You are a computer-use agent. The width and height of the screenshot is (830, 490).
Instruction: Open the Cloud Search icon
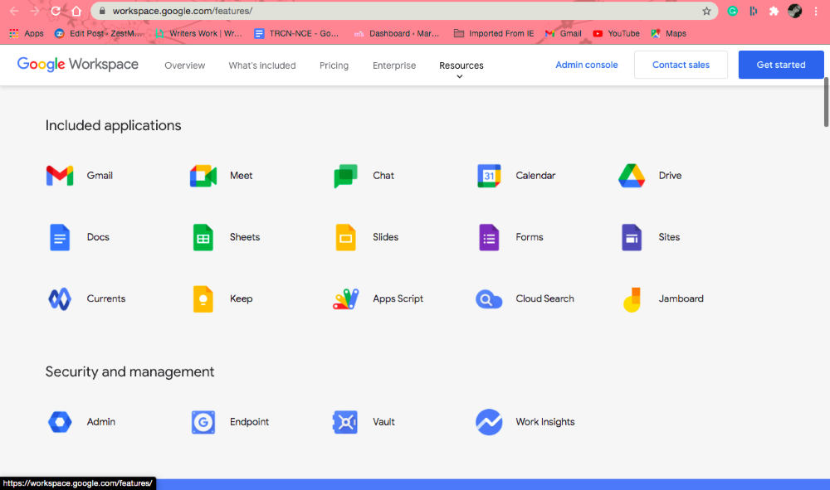(489, 299)
